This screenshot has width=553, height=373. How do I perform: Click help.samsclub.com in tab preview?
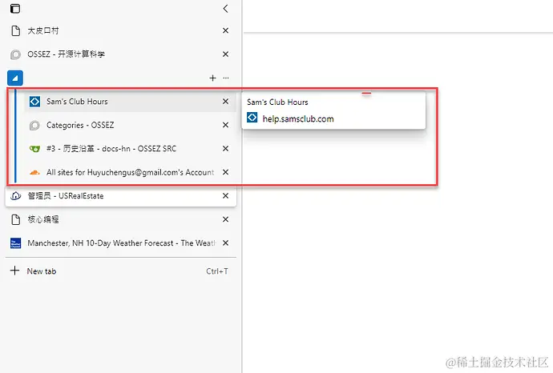tap(298, 119)
